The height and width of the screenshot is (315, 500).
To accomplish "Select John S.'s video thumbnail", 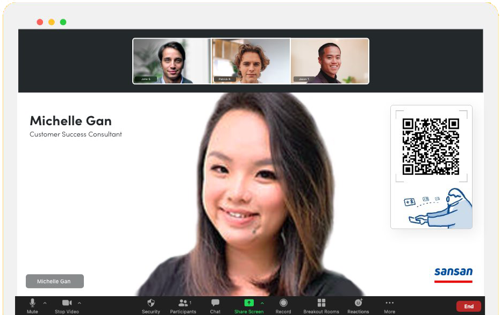I will pyautogui.click(x=170, y=61).
